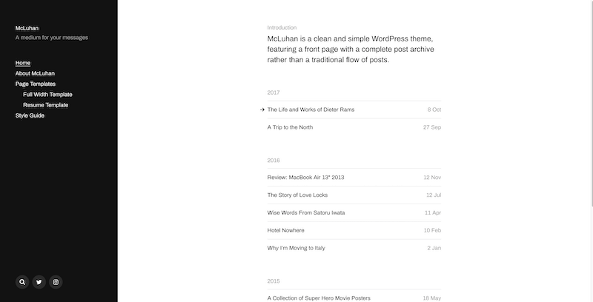The image size is (593, 302).
Task: Click the arrow beside the Dieter Rams post
Action: click(262, 110)
